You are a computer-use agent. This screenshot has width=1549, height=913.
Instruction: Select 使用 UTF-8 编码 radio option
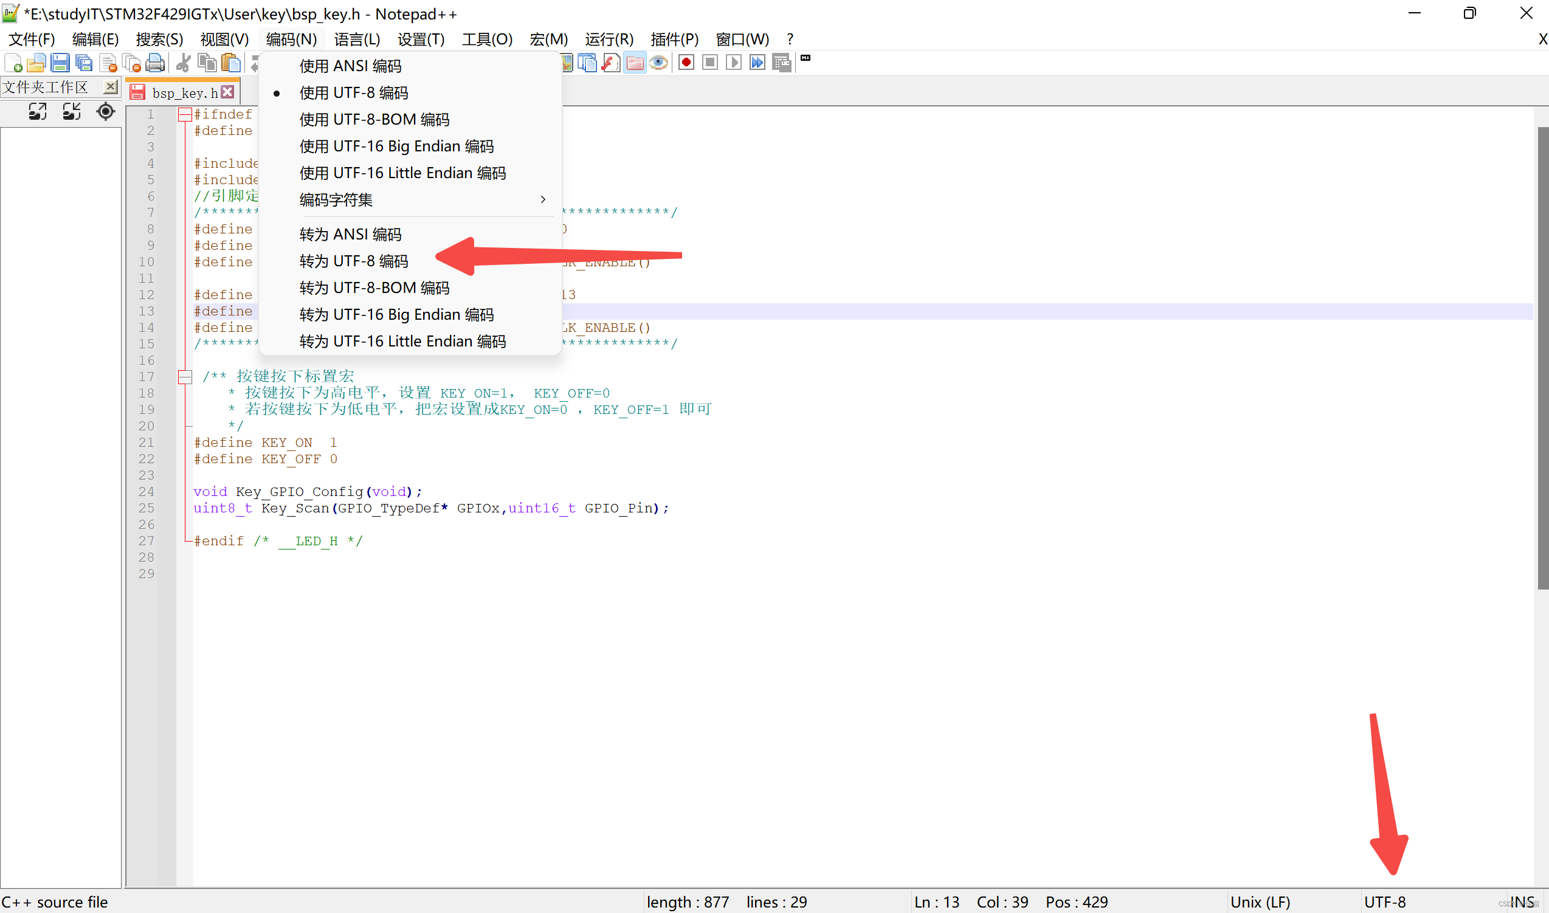pyautogui.click(x=410, y=93)
